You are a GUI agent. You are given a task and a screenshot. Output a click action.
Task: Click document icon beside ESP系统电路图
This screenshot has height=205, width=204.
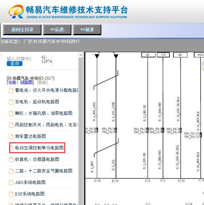pyautogui.click(x=11, y=194)
